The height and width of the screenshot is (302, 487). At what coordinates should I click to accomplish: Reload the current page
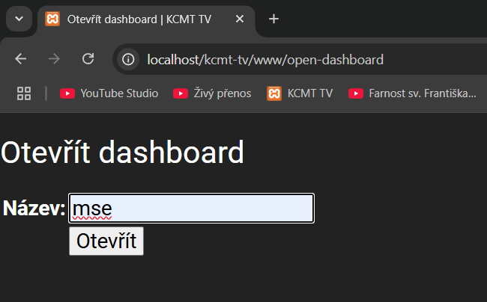click(88, 59)
